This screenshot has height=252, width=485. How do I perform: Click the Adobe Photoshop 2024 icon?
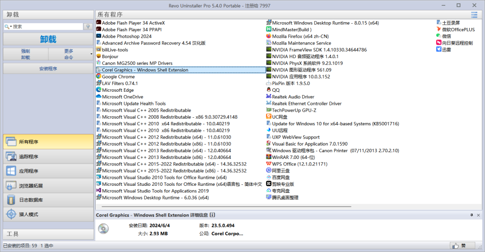[x=99, y=36]
